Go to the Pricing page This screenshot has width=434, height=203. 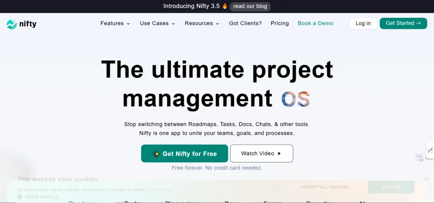coord(280,24)
